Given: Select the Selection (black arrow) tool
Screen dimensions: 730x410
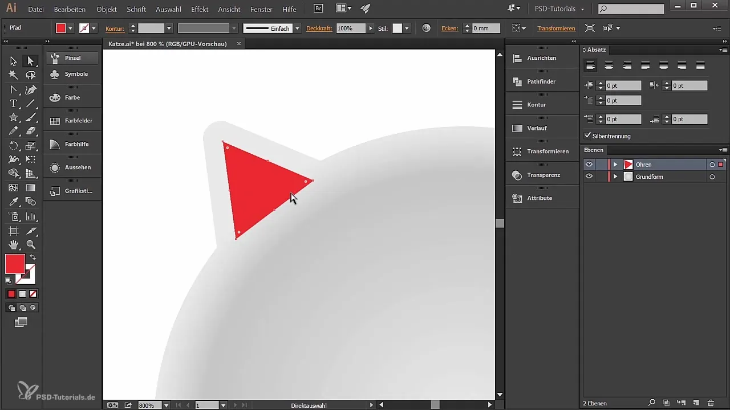Looking at the screenshot, I should pyautogui.click(x=13, y=61).
